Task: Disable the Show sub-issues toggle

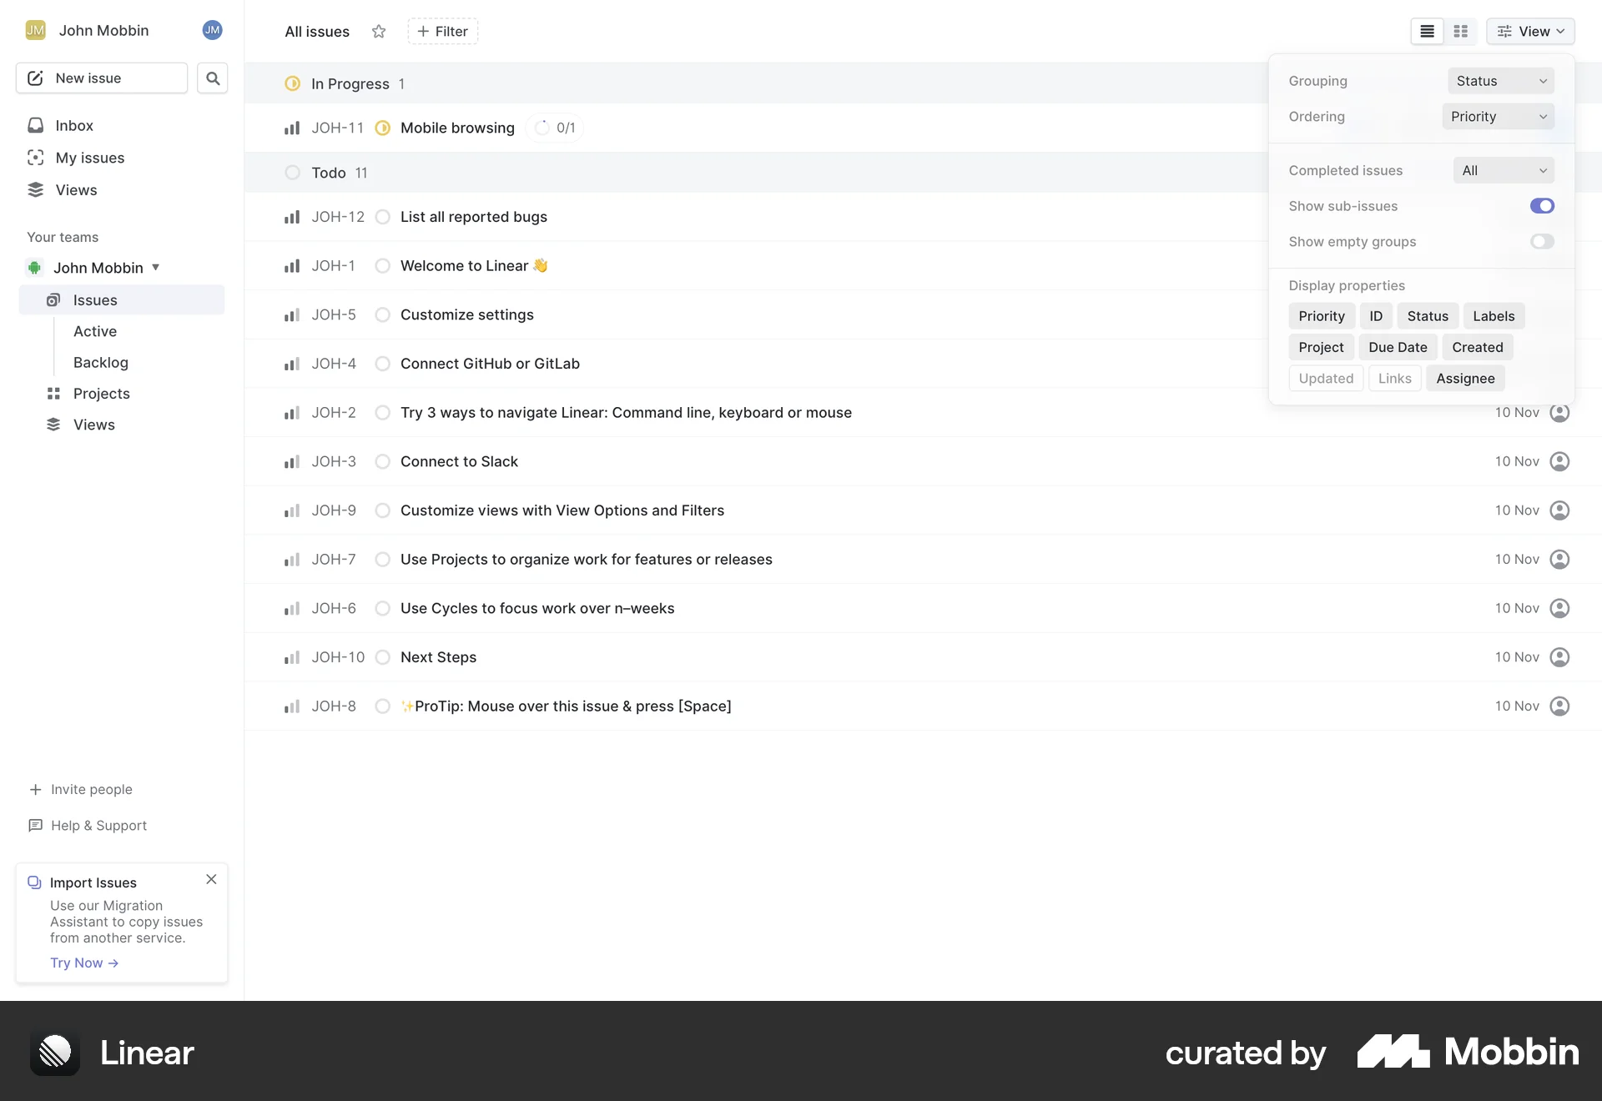Action: pos(1541,206)
